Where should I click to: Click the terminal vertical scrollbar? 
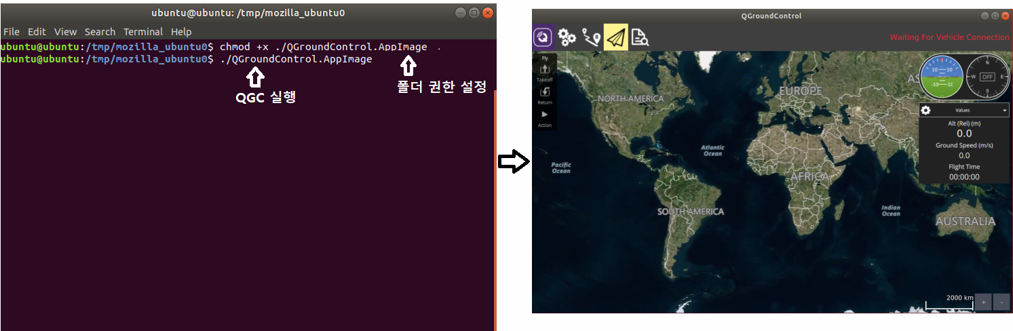coord(495,210)
